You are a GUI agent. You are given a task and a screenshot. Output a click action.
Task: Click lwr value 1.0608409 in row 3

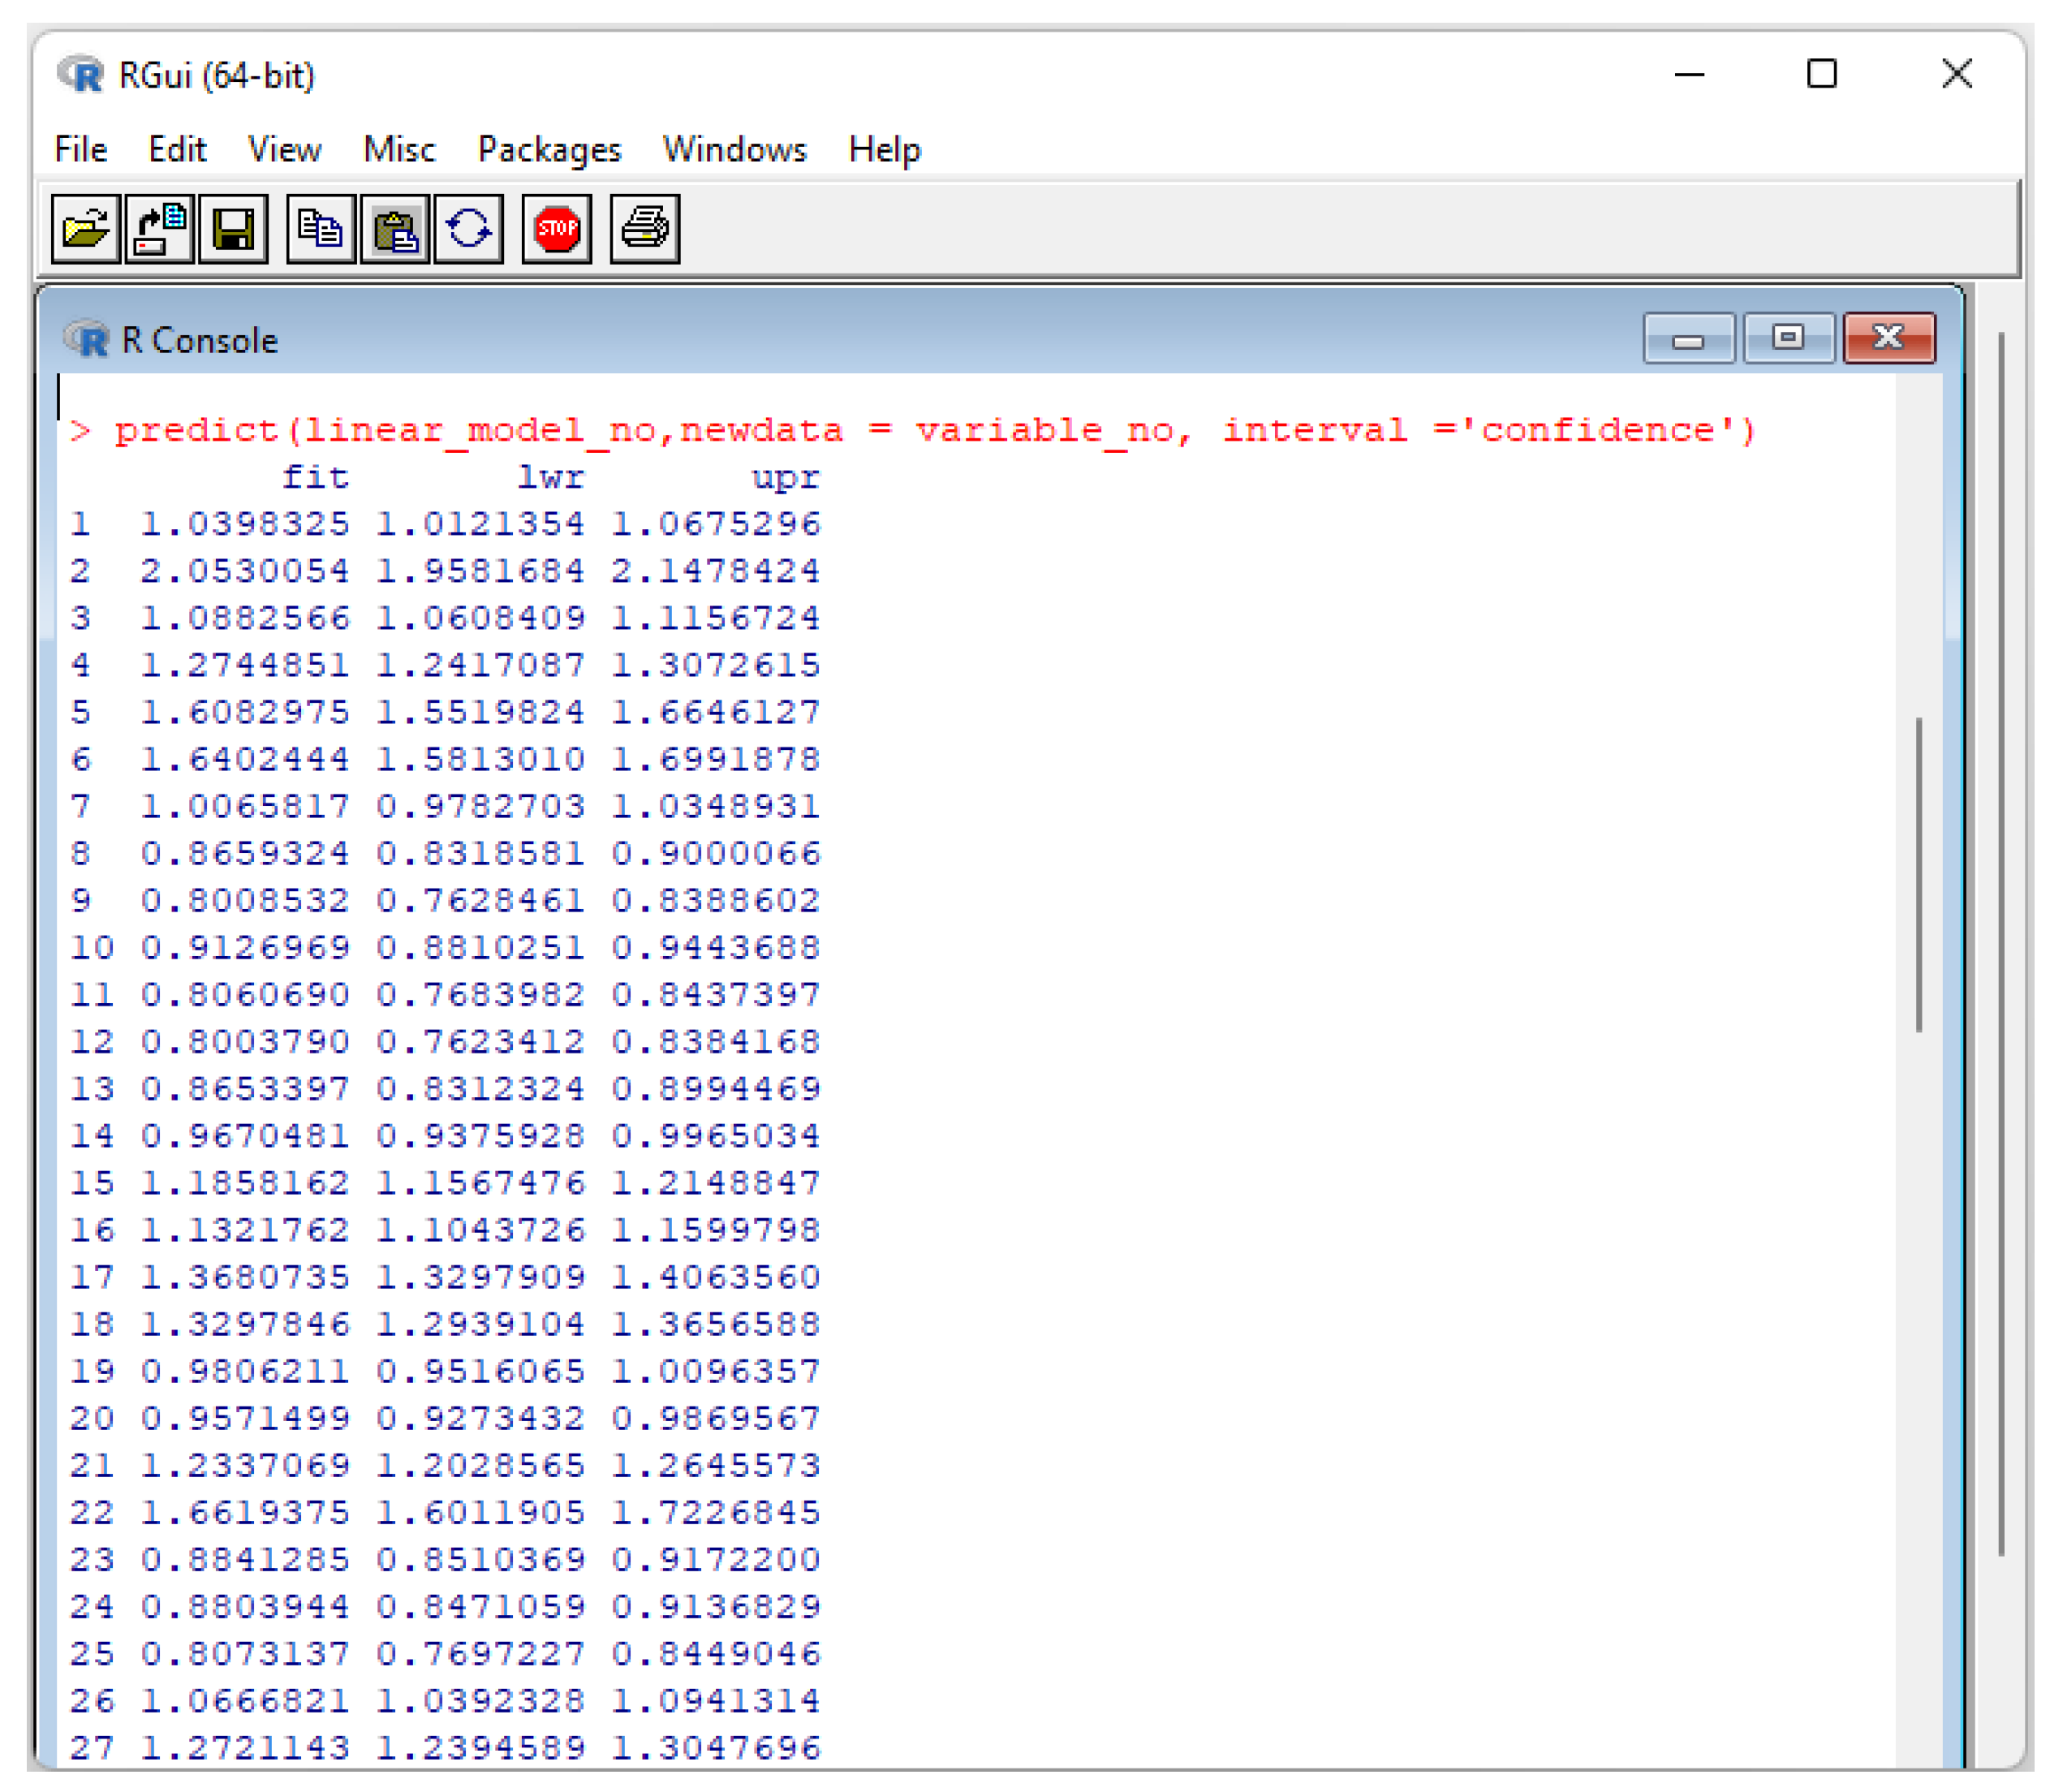pyautogui.click(x=481, y=619)
